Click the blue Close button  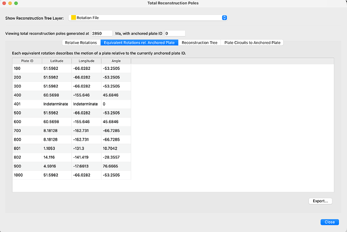tap(329, 222)
